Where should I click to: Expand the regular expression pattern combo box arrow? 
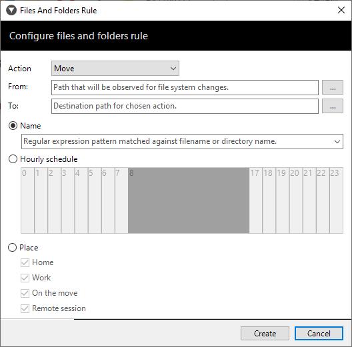337,142
